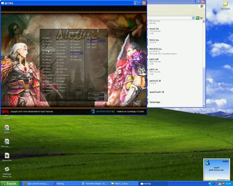
Task: Select the VIDEO desktop icon
Action: (x=7, y=129)
